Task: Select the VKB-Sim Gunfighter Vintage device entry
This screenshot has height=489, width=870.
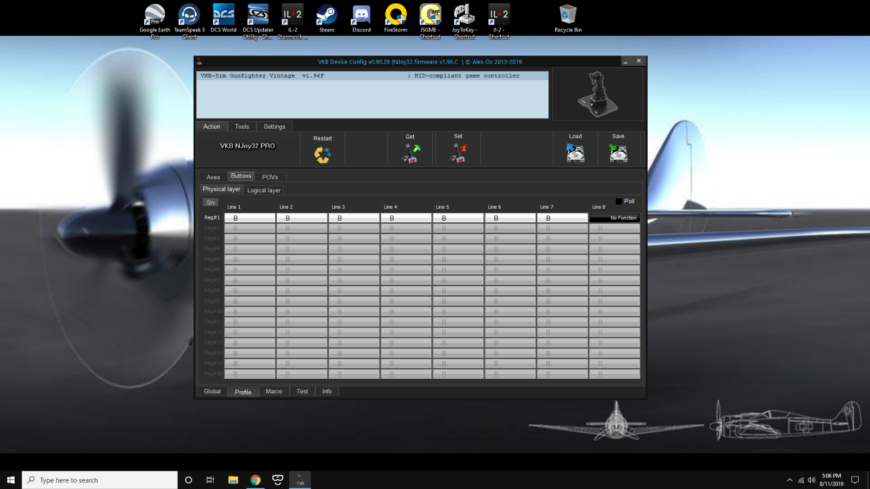Action: pos(372,76)
